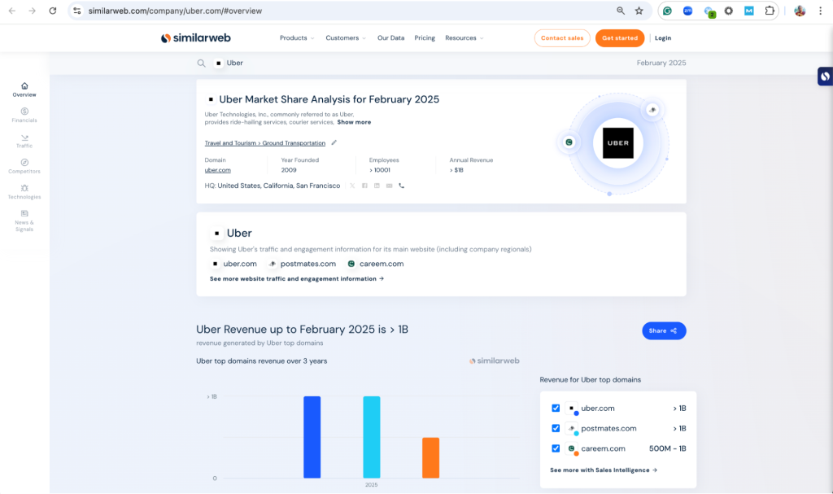Image resolution: width=833 pixels, height=494 pixels.
Task: Select the Financials sidebar icon
Action: tap(24, 114)
